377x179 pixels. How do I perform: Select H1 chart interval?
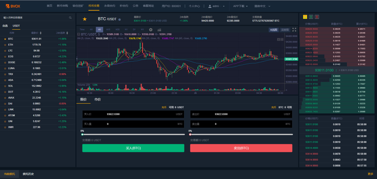[x=126, y=29]
